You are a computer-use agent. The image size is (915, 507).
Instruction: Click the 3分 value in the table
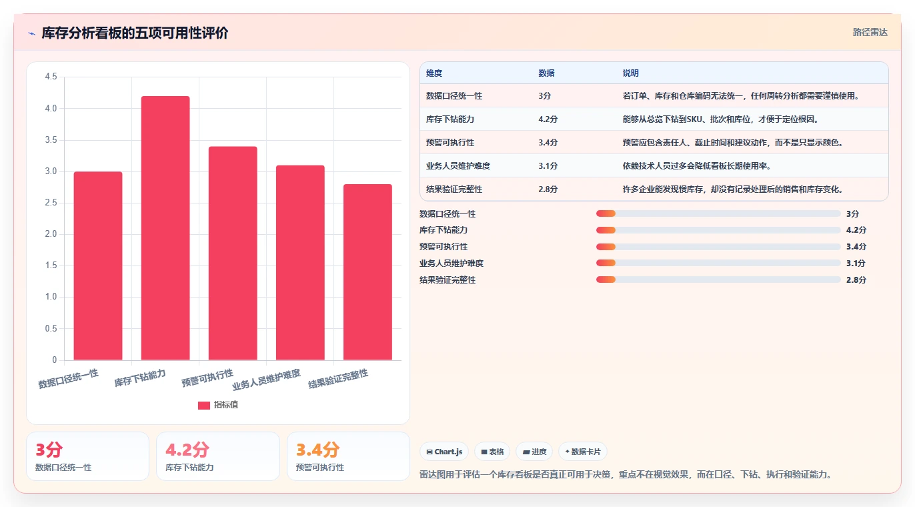[545, 96]
